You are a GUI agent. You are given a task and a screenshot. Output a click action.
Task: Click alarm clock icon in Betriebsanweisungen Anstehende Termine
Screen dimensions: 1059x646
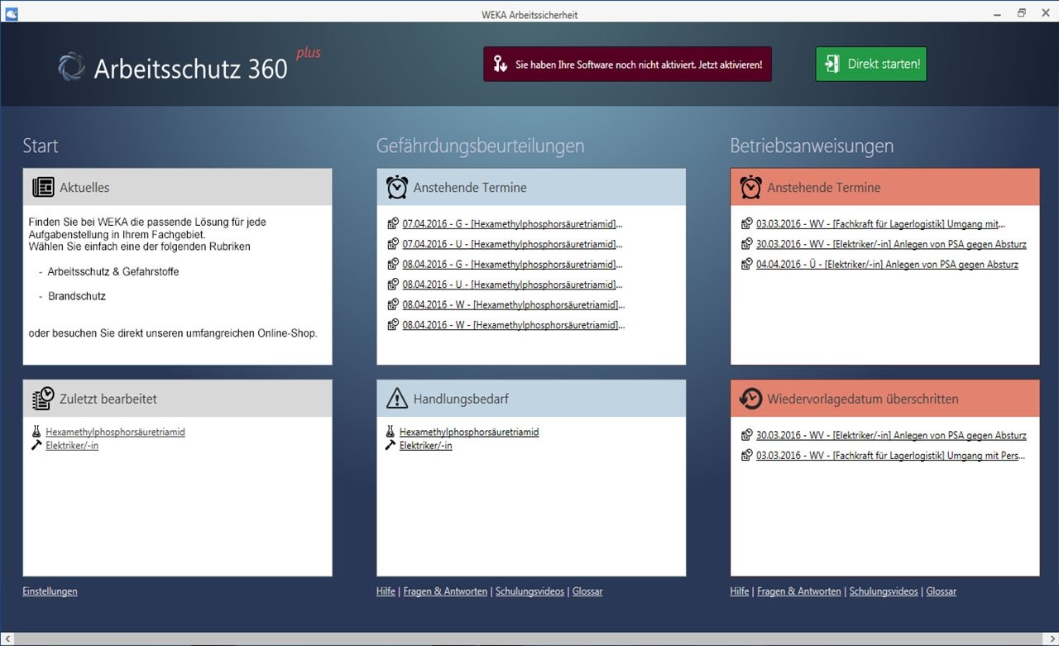point(750,187)
